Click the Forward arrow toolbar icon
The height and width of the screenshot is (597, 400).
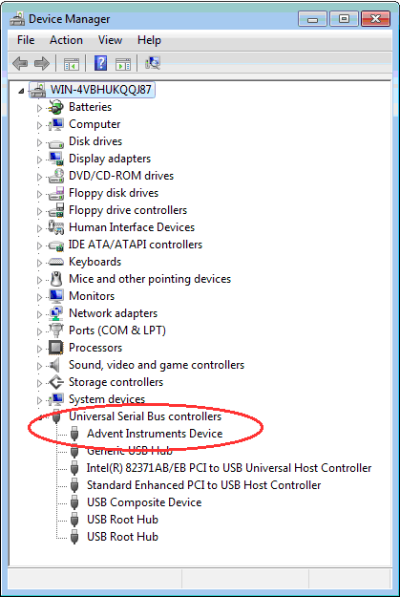pos(42,63)
